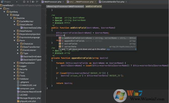Click the >> link in the completion hint

(108, 49)
